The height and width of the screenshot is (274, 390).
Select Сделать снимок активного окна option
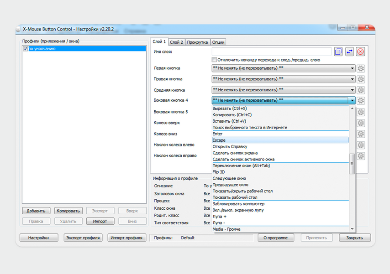tap(280, 159)
